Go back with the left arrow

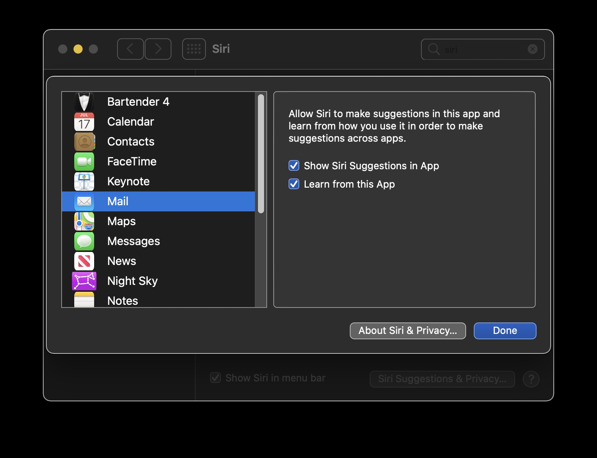pos(130,49)
